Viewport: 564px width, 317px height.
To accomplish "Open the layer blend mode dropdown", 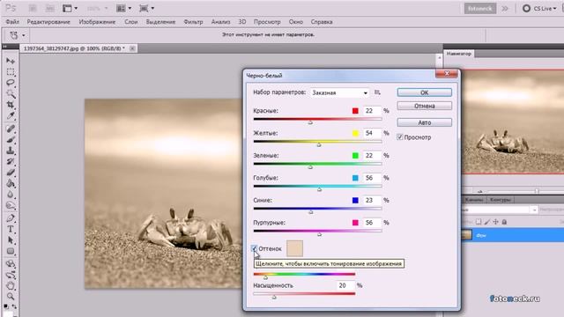I will click(500, 210).
